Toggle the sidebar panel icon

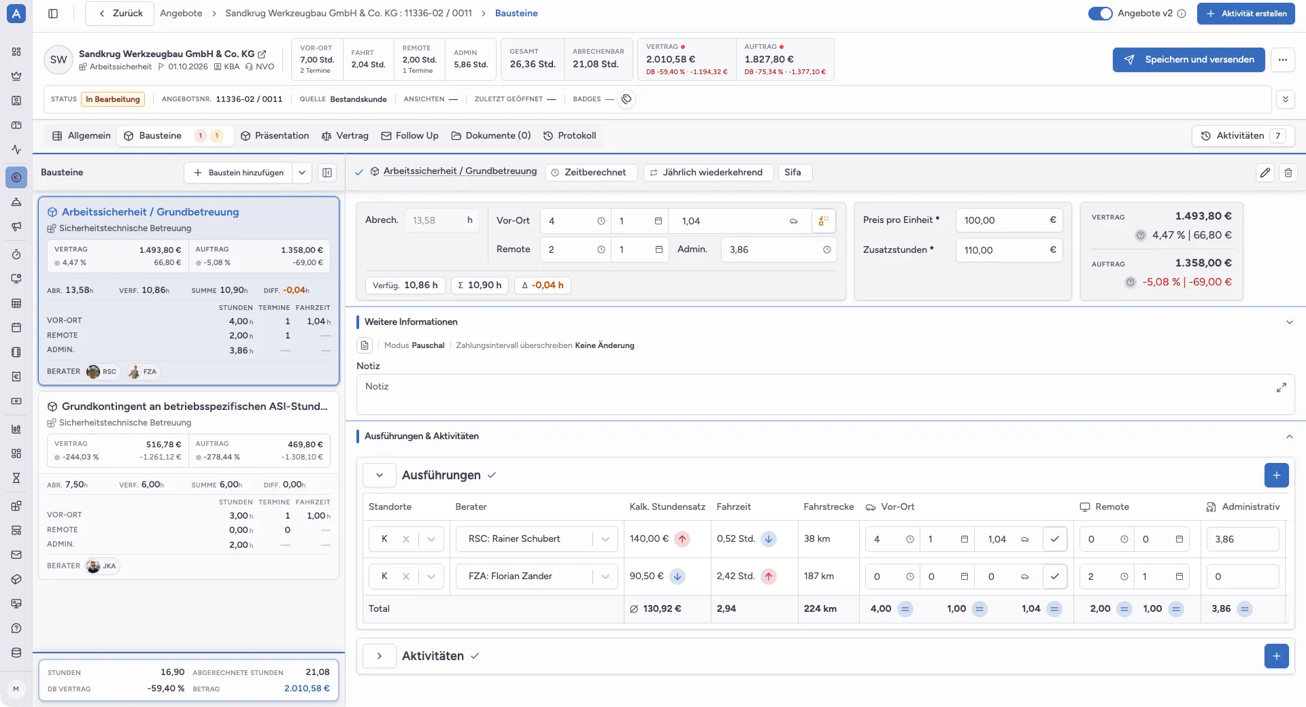(x=53, y=14)
